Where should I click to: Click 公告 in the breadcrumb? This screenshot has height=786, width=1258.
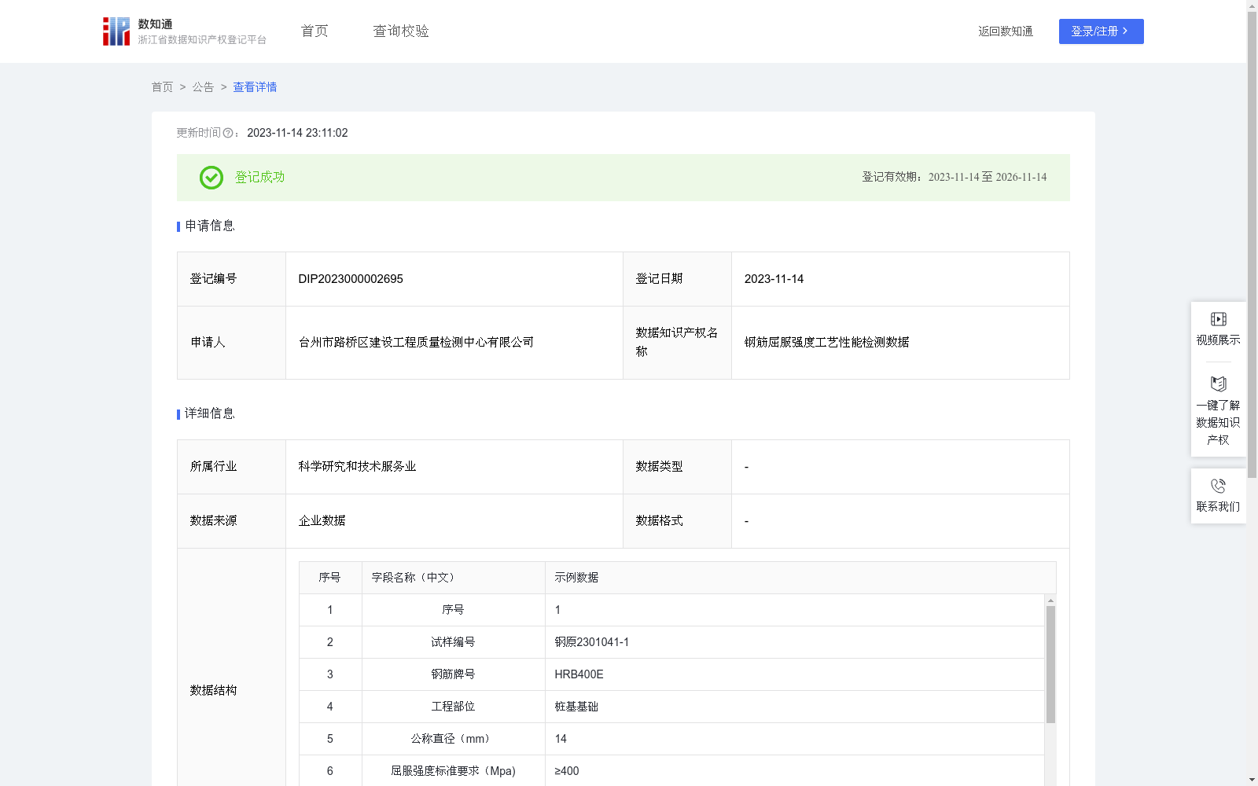[203, 87]
